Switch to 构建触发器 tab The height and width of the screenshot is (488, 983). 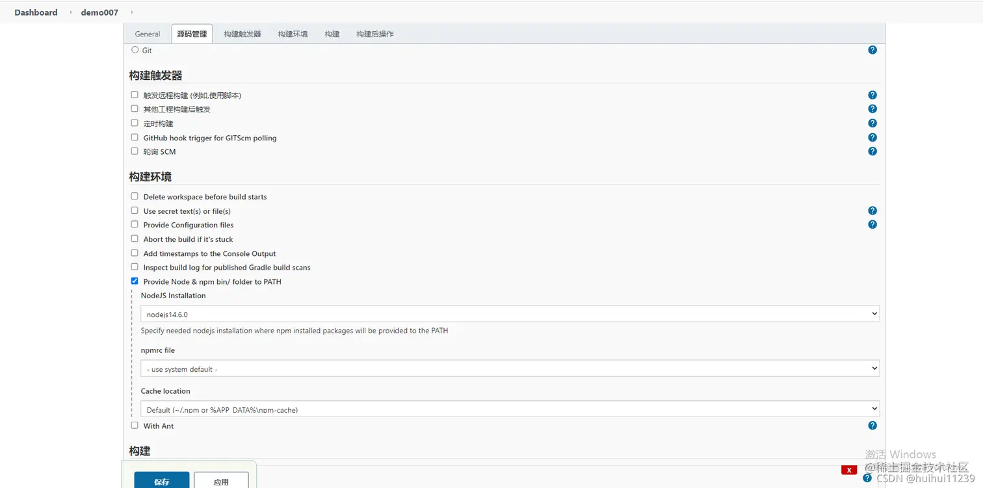coord(242,34)
